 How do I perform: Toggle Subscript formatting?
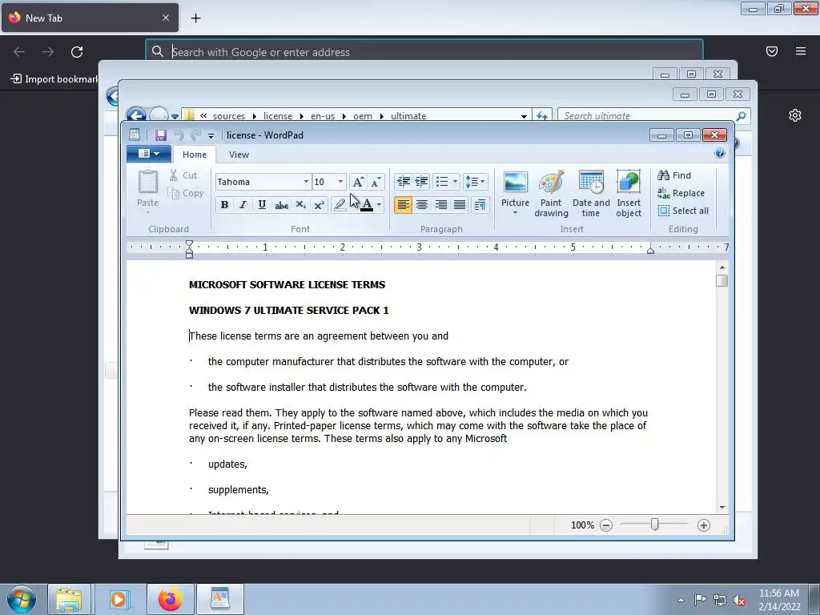click(301, 204)
